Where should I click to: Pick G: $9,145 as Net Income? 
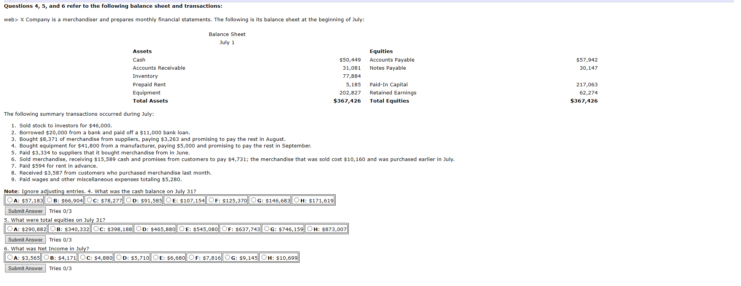(x=227, y=257)
